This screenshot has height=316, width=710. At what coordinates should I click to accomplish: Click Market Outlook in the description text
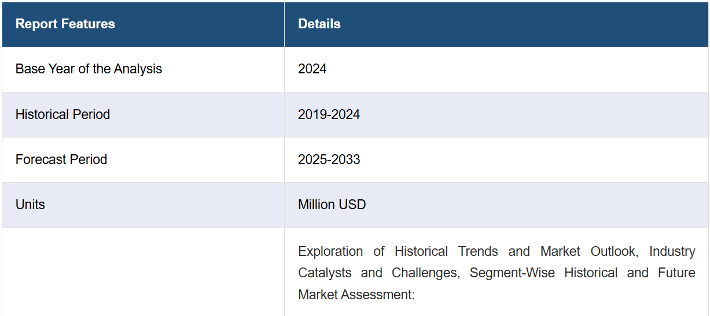pos(589,252)
